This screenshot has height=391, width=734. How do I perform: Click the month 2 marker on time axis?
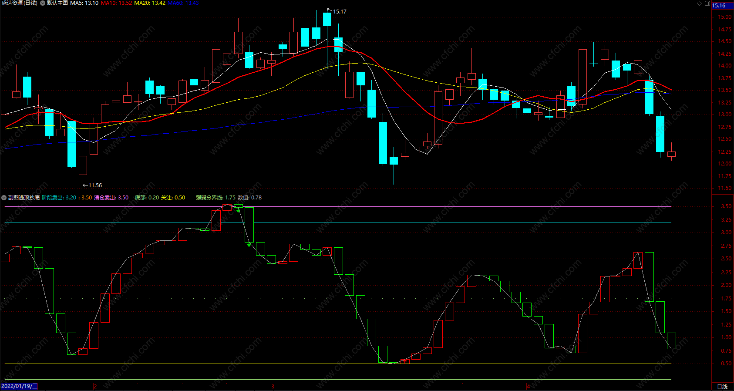click(x=95, y=387)
